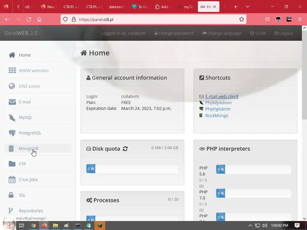Refresh the Disk quota with the reload icon
Screen dimensions: 307x230
coord(125,149)
